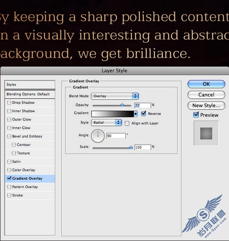Click the Cancel button
Viewport: 229px width, 241px height.
coord(206,95)
